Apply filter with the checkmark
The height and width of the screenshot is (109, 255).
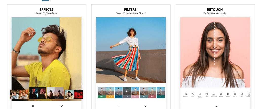pyautogui.click(x=146, y=106)
